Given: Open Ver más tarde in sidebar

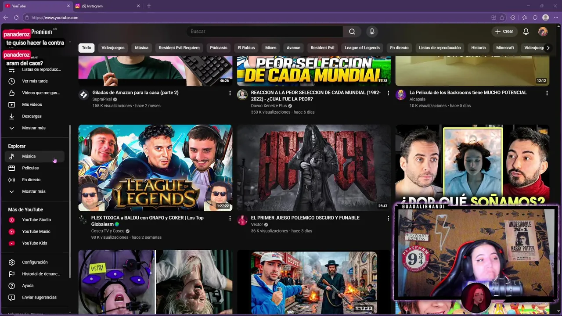Looking at the screenshot, I should coord(35,81).
